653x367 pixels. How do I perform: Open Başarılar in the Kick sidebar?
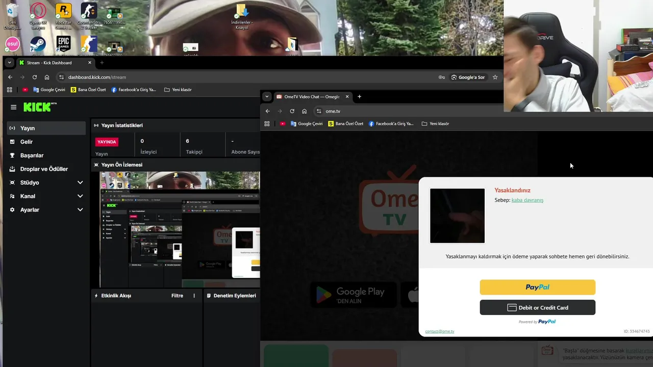click(x=46, y=155)
